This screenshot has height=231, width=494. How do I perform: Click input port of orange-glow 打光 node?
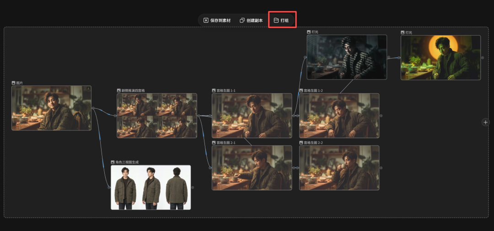coord(399,58)
